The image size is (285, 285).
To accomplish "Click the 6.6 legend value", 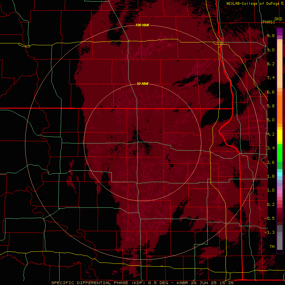I will point(271,92).
